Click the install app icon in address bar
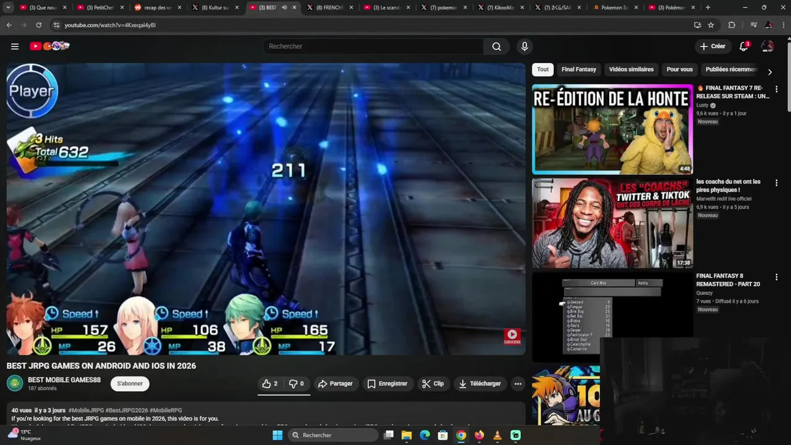This screenshot has height=445, width=791. tap(697, 25)
